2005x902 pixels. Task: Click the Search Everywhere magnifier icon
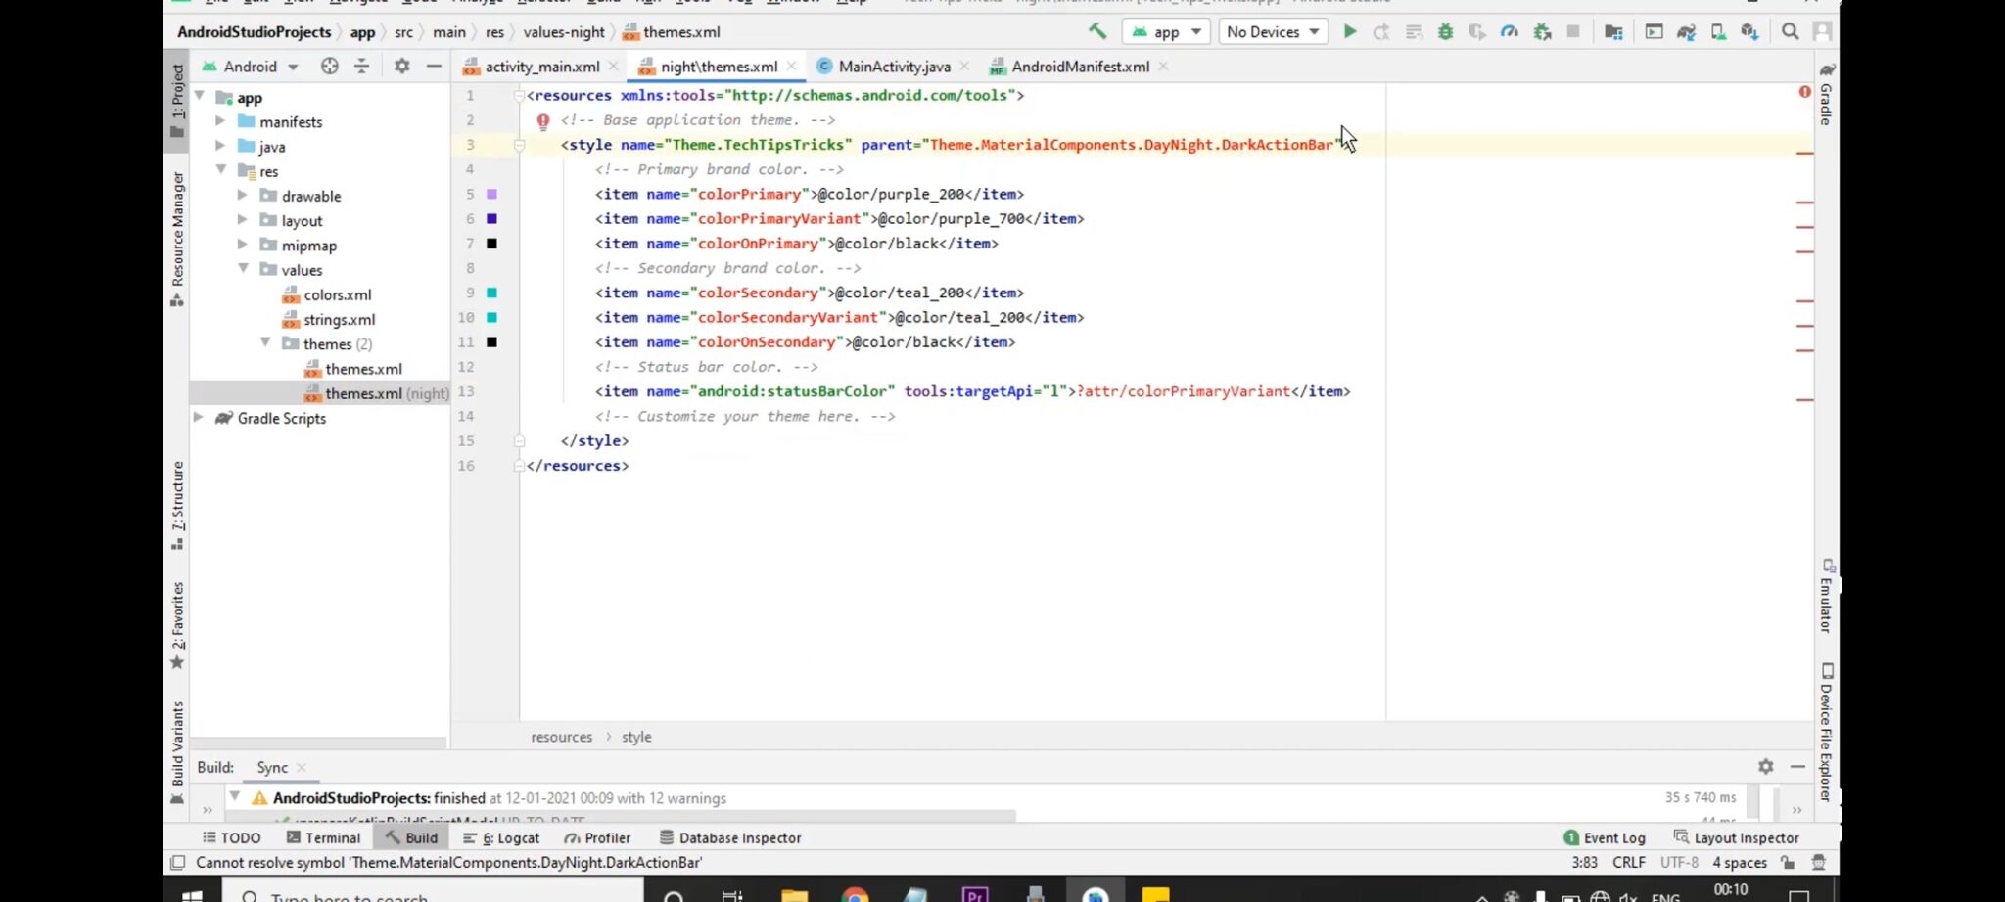point(1791,31)
